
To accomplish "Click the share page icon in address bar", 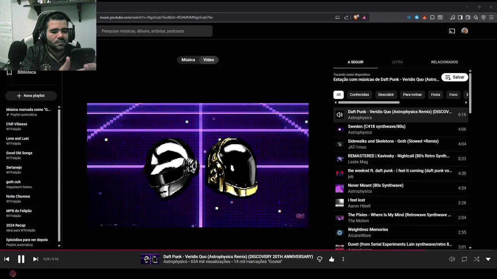I will coord(346,17).
